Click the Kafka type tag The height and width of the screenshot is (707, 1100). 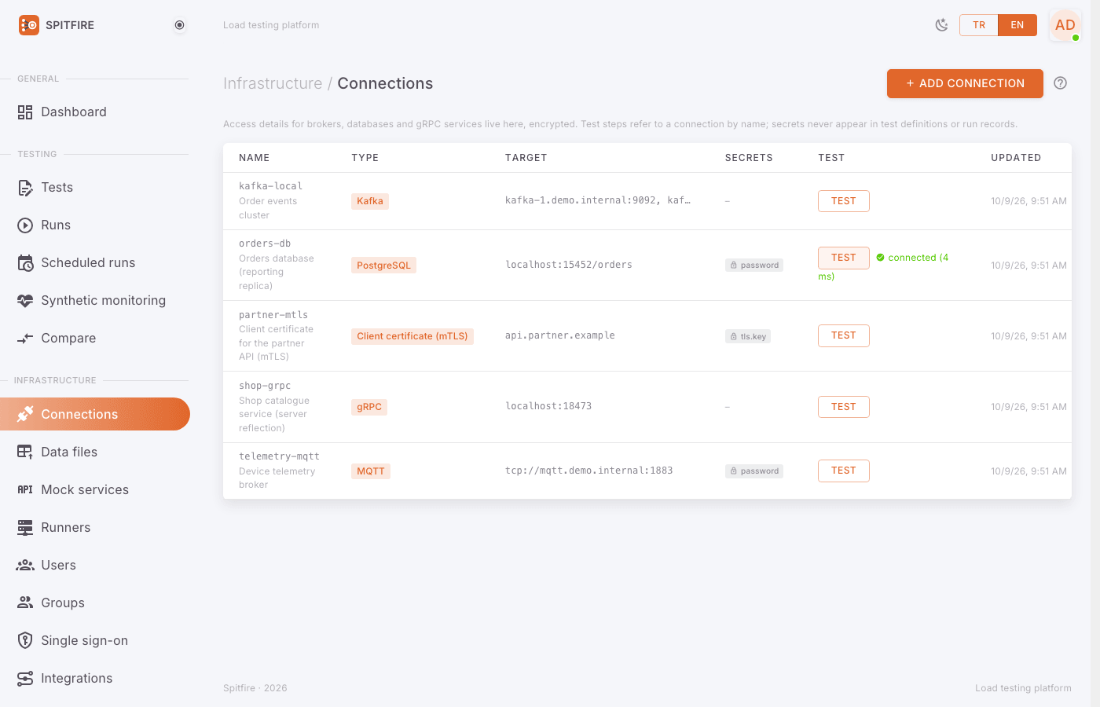click(370, 201)
